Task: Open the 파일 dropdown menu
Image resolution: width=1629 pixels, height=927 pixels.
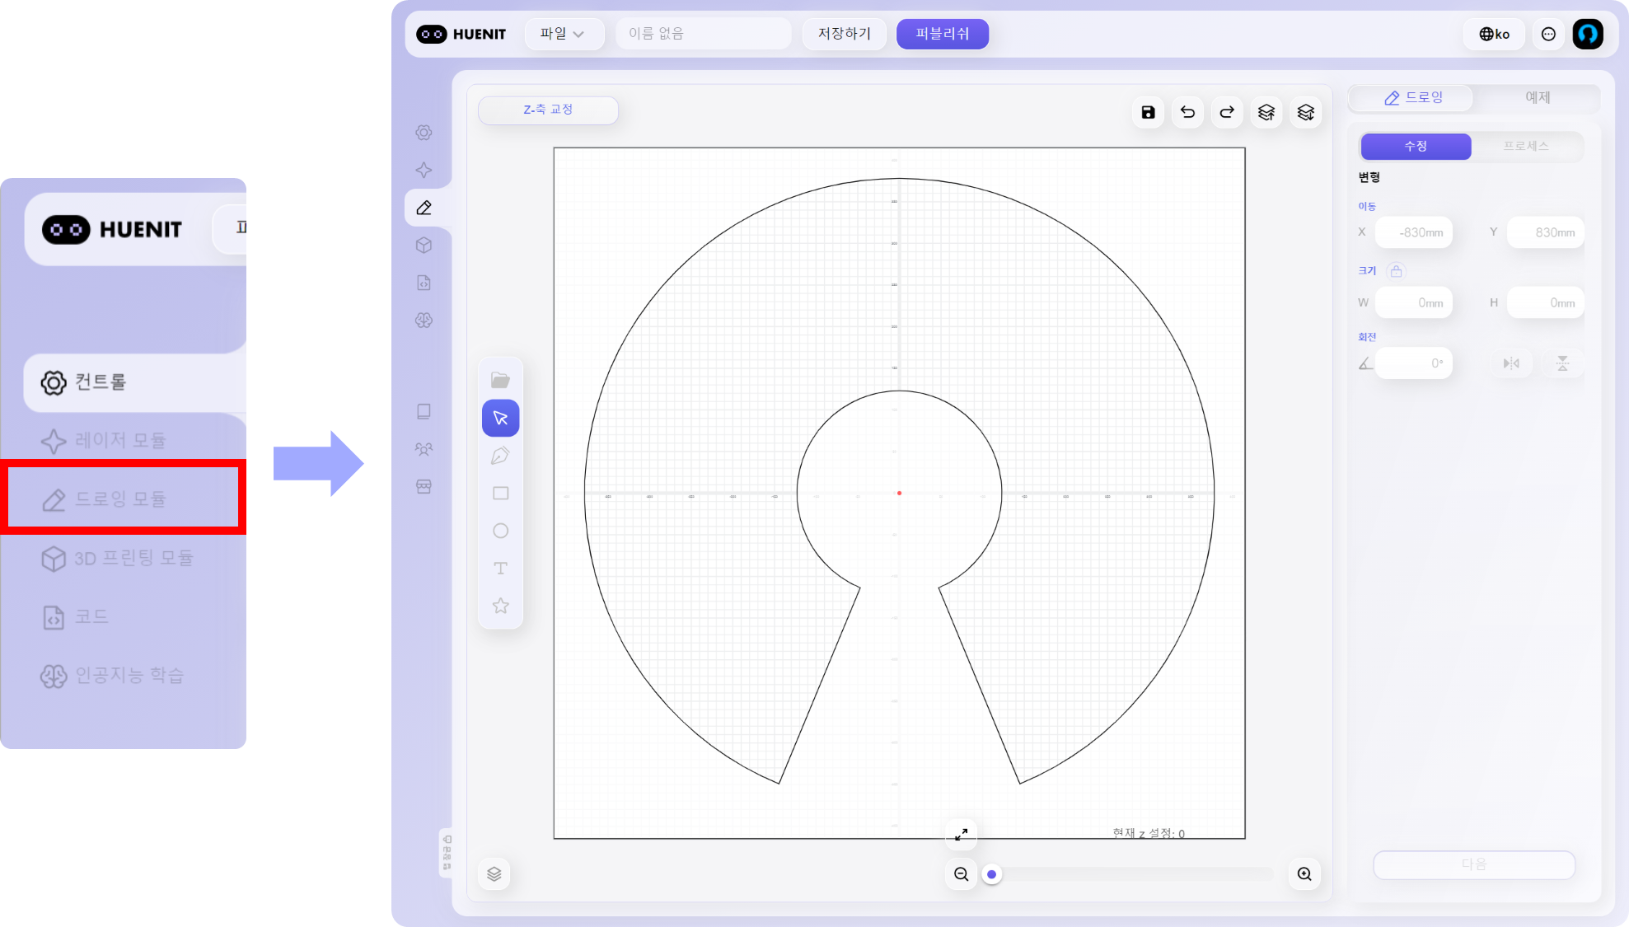Action: tap(563, 34)
